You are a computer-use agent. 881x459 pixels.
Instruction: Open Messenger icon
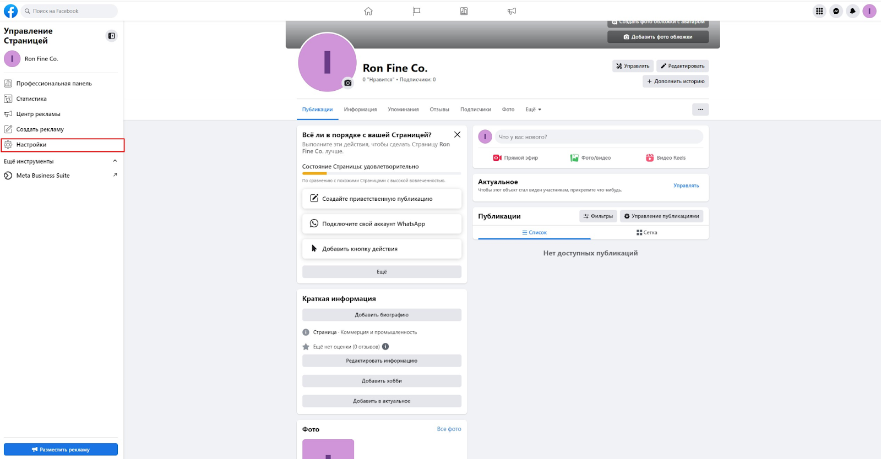point(836,11)
